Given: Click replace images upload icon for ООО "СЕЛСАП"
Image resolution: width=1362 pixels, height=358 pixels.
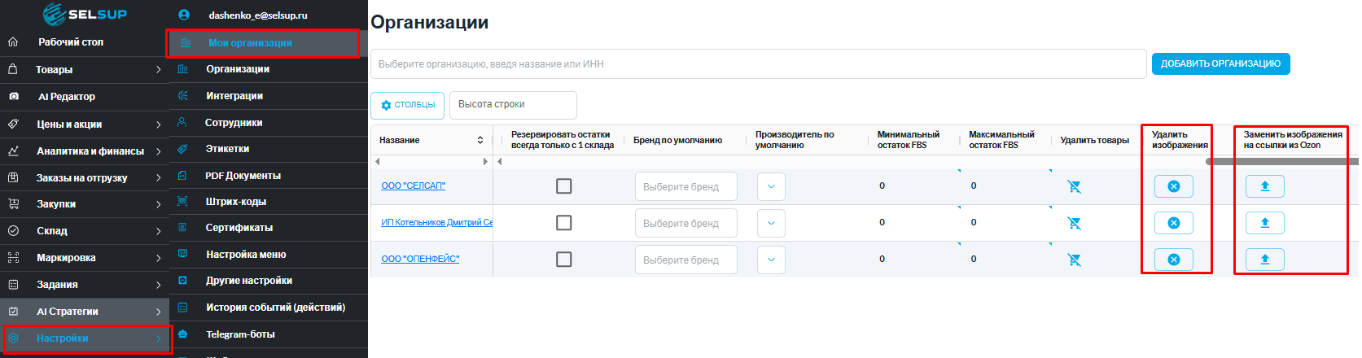Looking at the screenshot, I should click(1264, 186).
